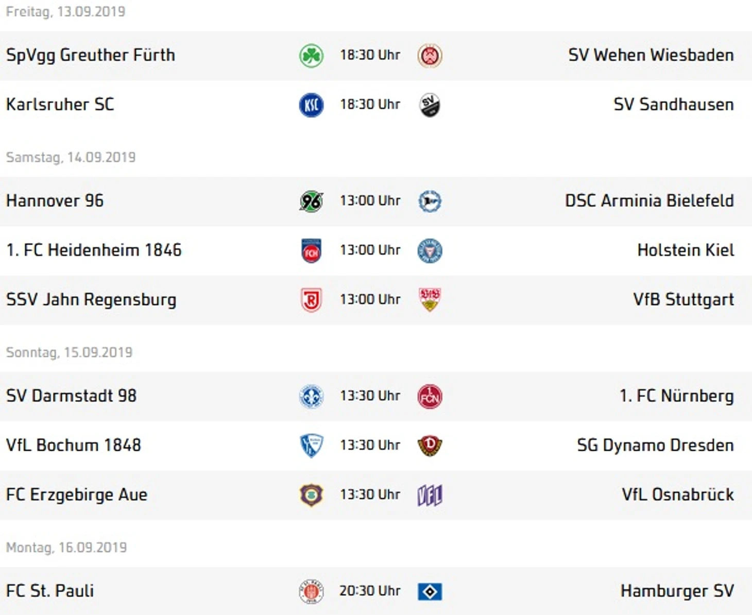Click the VfL Bochum 1848 team name
The image size is (752, 615).
coord(74,445)
